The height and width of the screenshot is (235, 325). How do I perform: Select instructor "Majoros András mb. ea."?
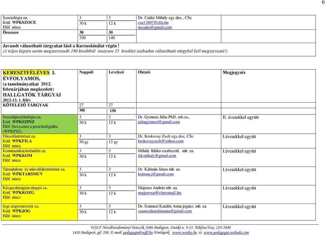tap(158, 188)
